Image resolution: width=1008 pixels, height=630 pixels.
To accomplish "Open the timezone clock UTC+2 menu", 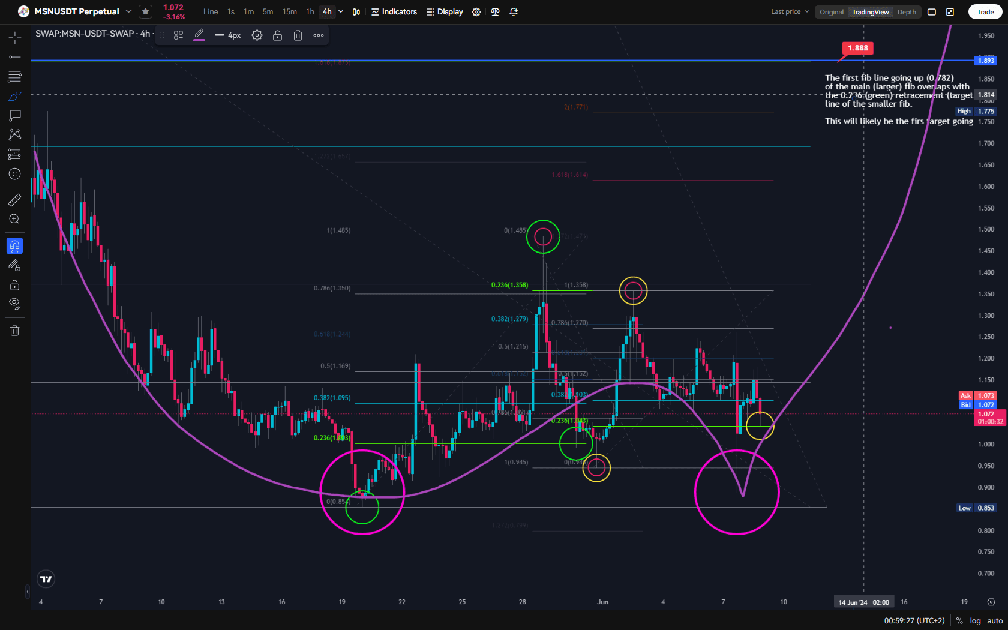I will (x=914, y=620).
